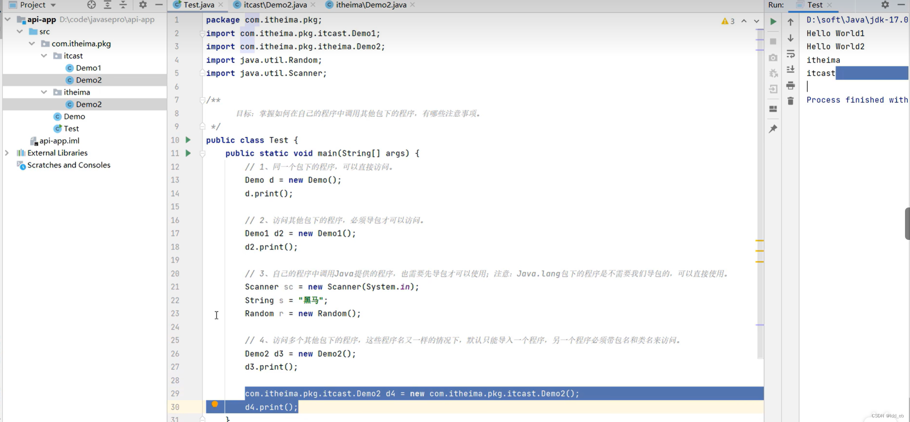The image size is (910, 422).
Task: Open the warnings indicator showing 3
Action: click(728, 21)
